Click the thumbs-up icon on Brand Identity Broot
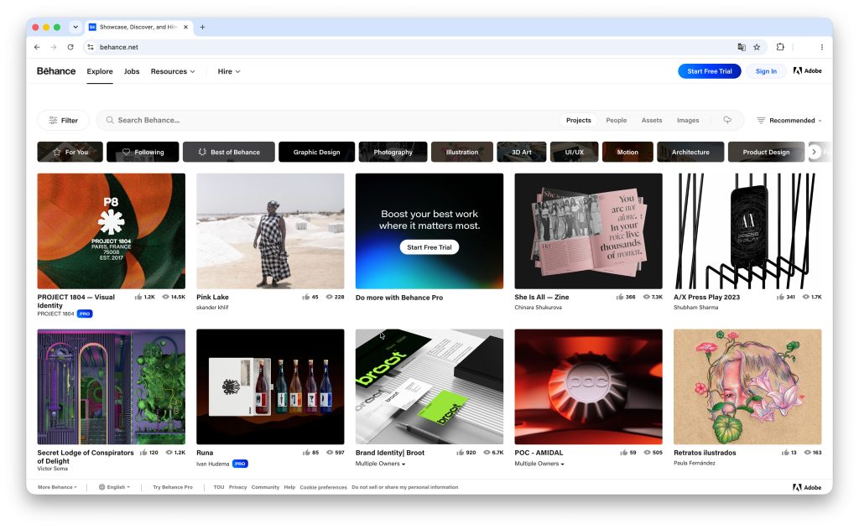The image size is (859, 529). coord(460,453)
